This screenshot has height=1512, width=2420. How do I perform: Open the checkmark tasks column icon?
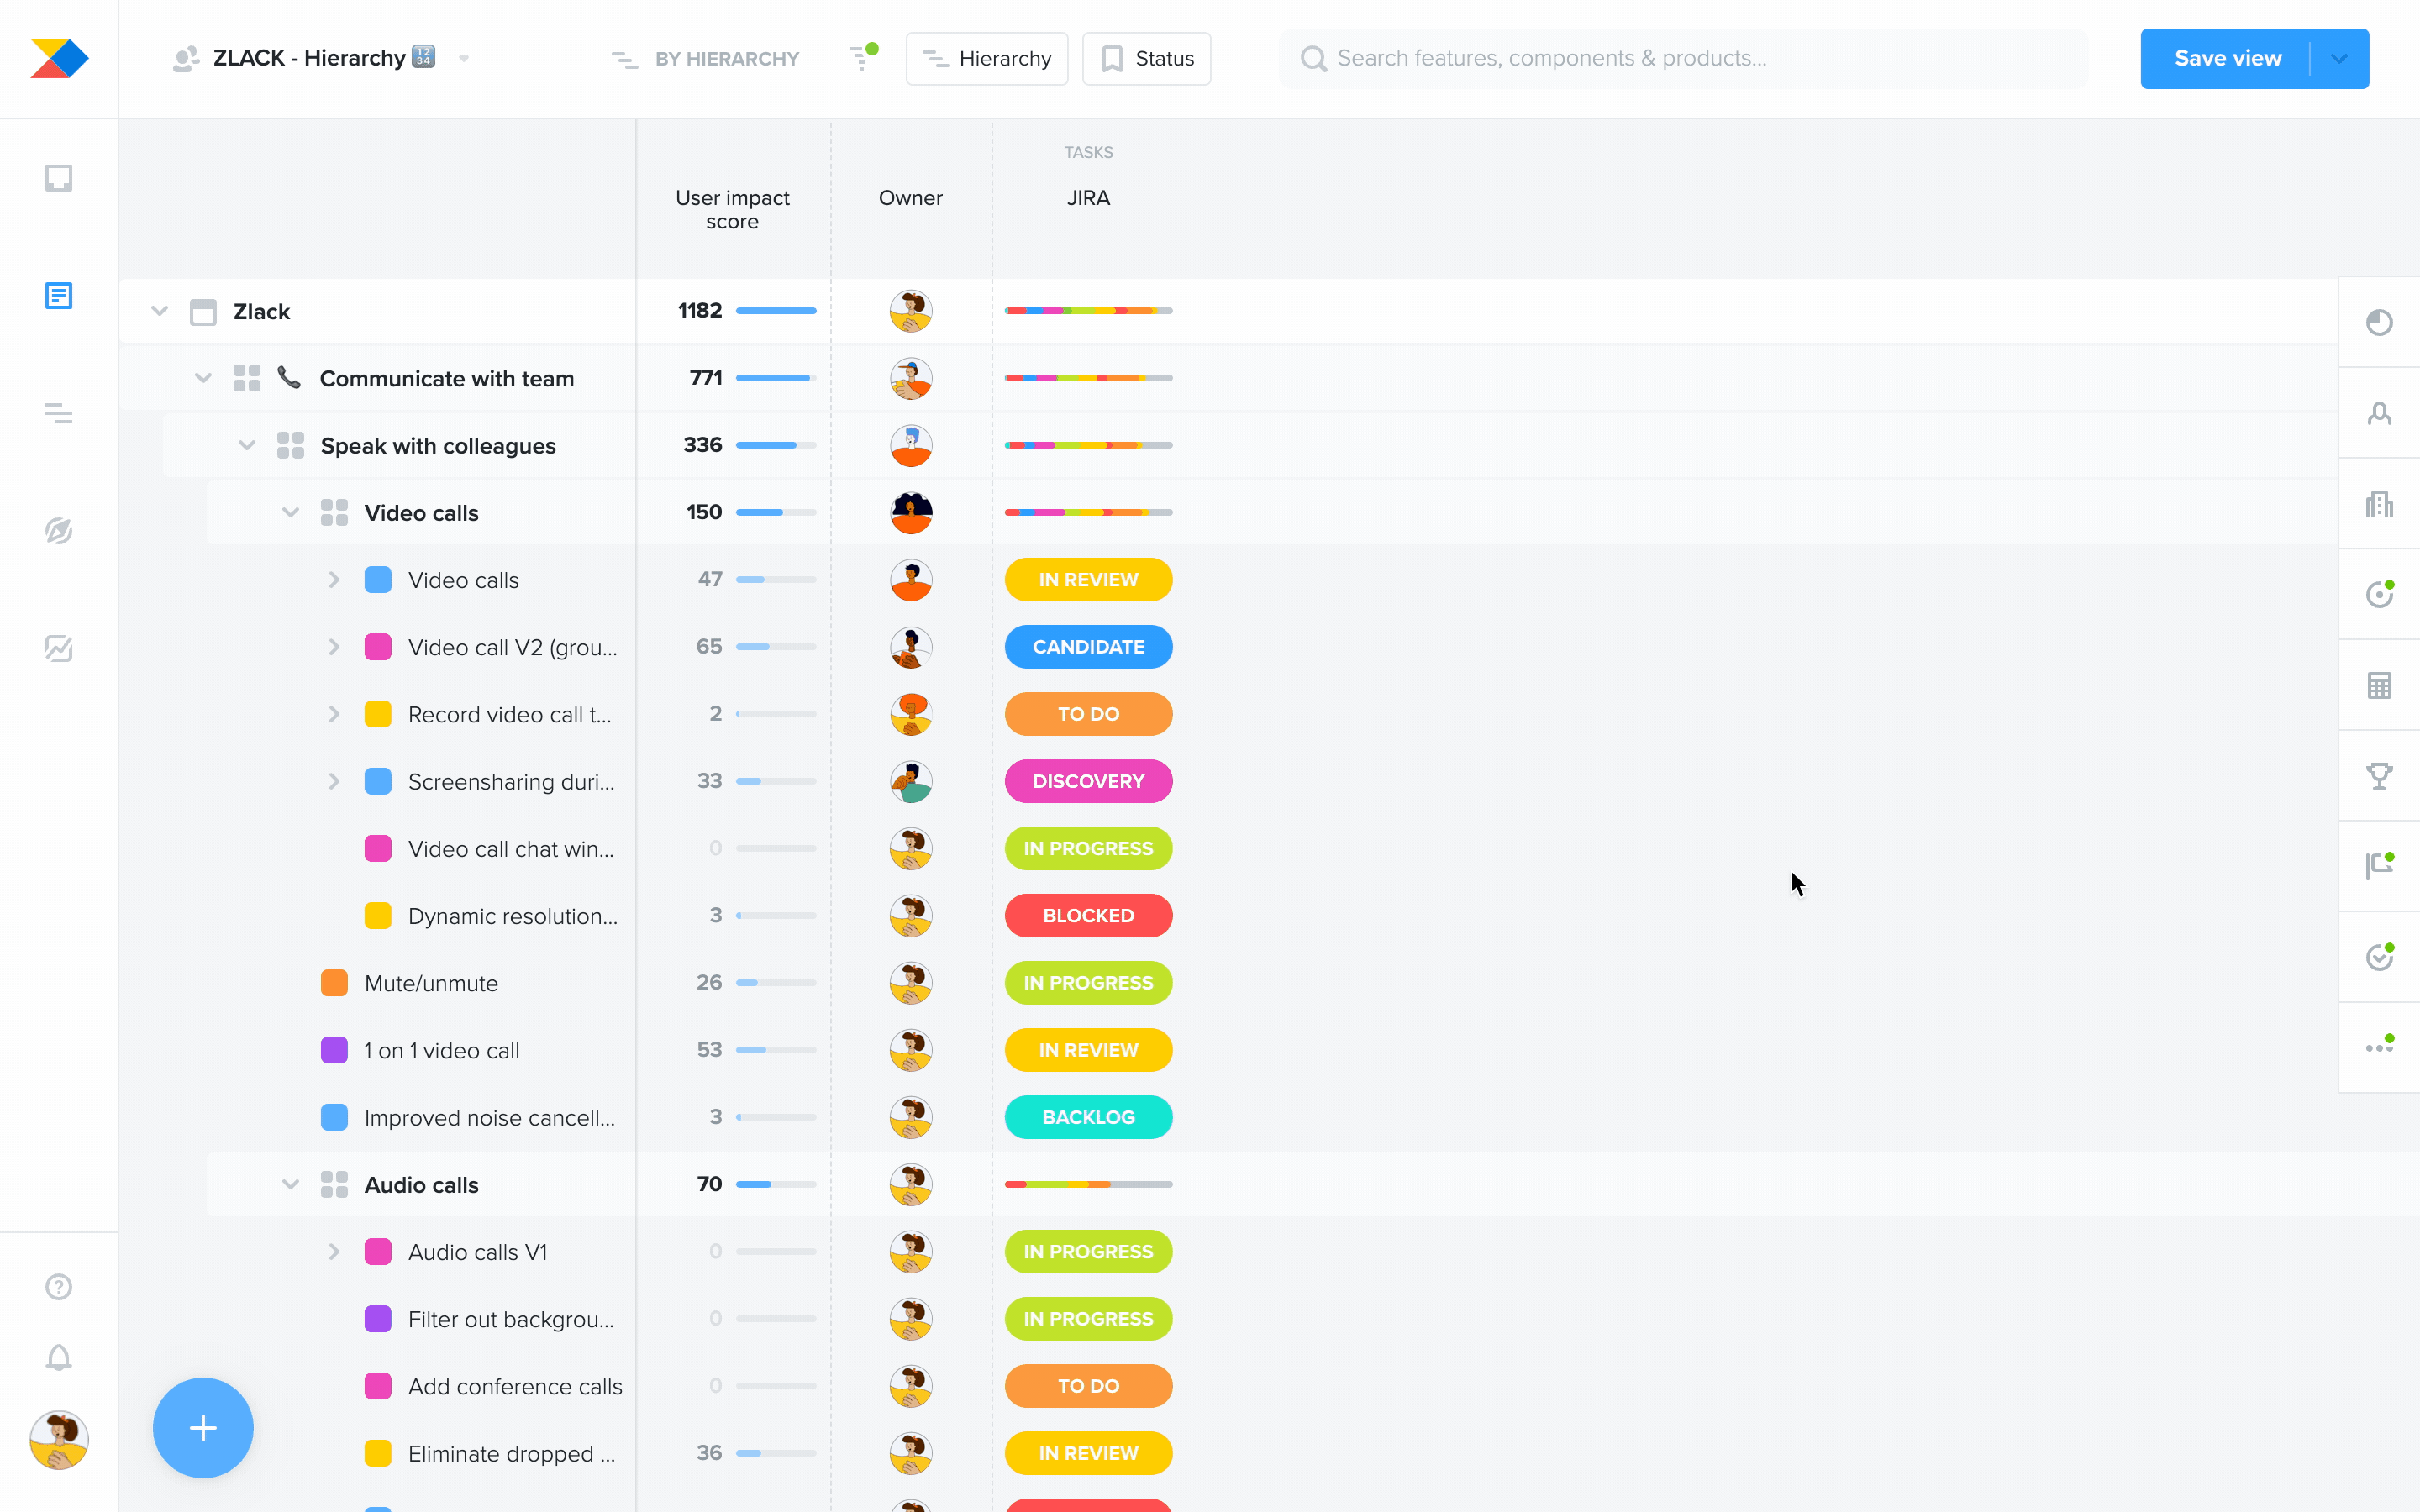pyautogui.click(x=2379, y=957)
